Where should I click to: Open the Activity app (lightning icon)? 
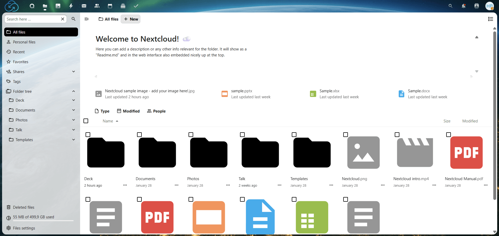point(71,6)
